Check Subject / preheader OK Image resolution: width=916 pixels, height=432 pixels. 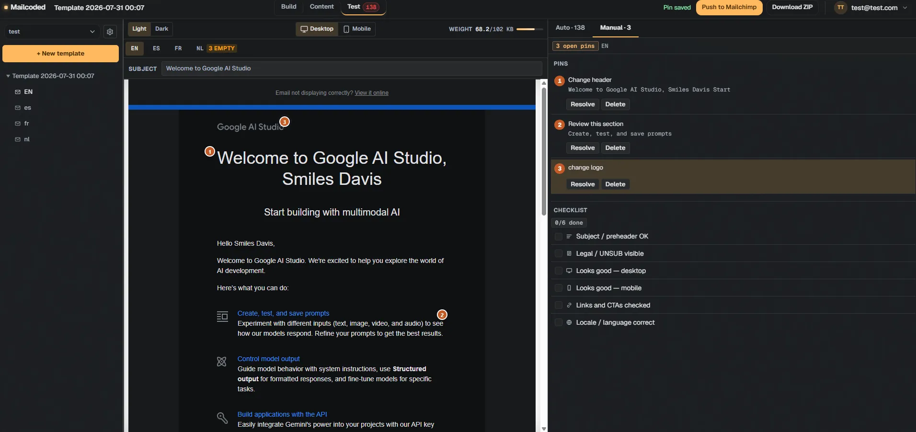[558, 237]
